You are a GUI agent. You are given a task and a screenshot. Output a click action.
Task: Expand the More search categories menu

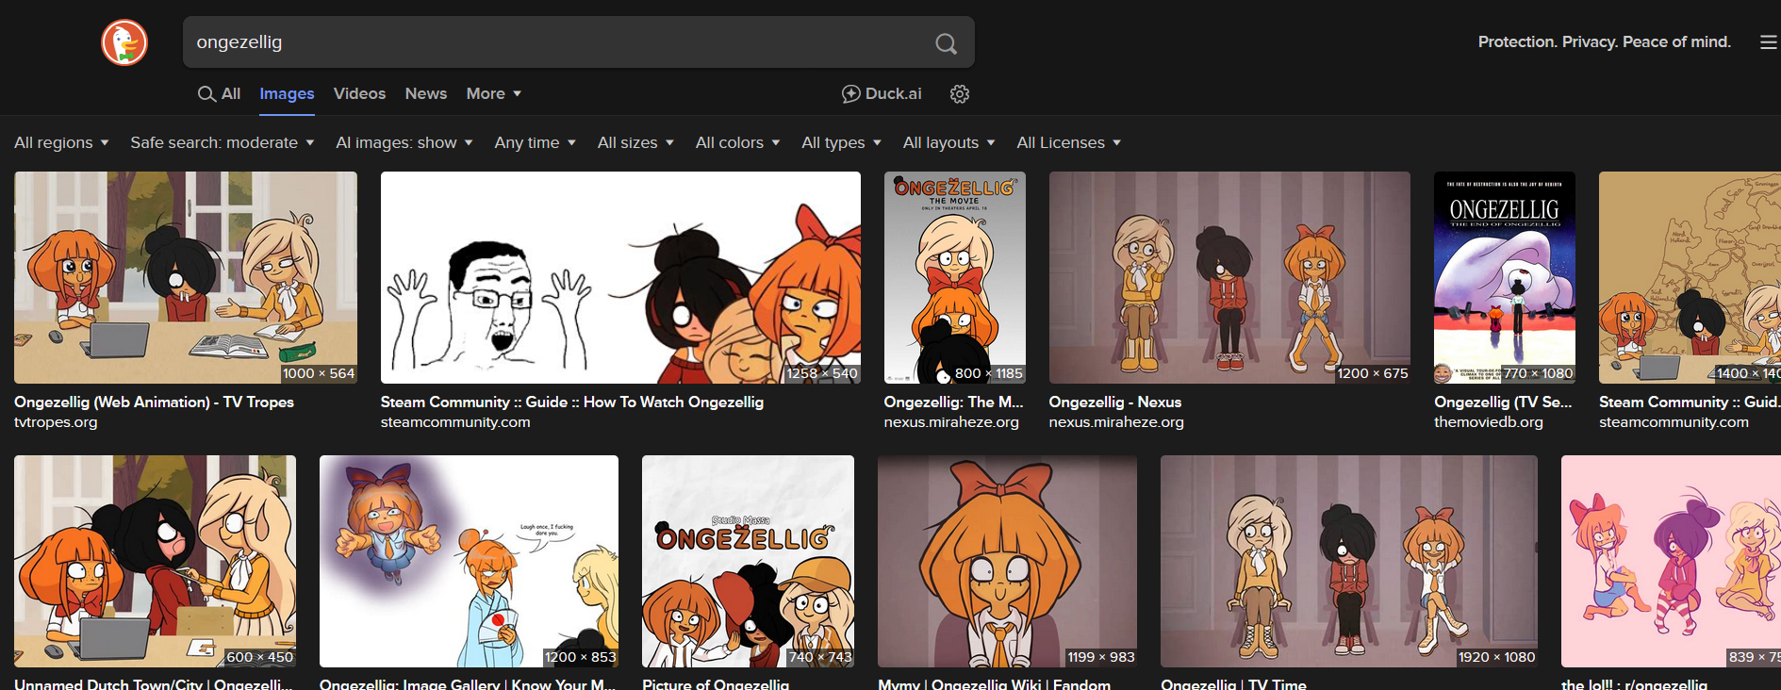[x=493, y=93]
